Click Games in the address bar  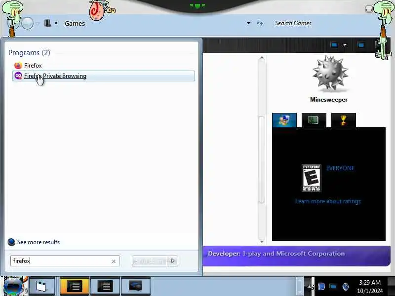[75, 23]
